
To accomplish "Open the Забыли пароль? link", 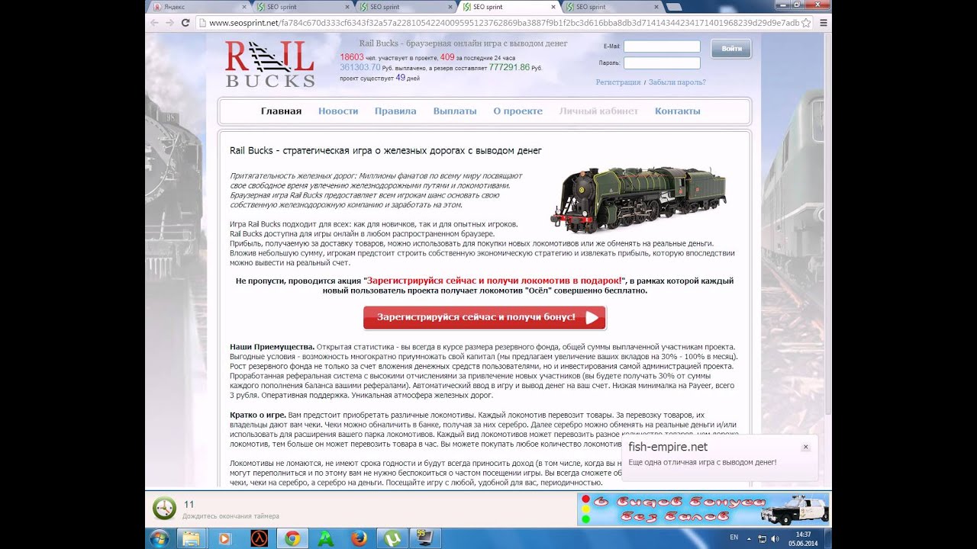I will (x=677, y=82).
